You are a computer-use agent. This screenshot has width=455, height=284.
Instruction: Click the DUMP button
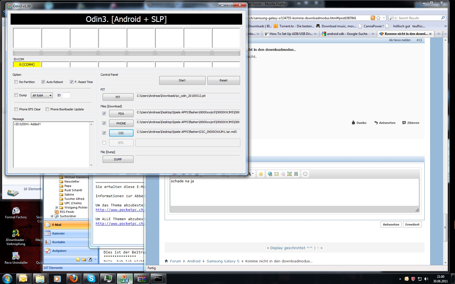118,159
